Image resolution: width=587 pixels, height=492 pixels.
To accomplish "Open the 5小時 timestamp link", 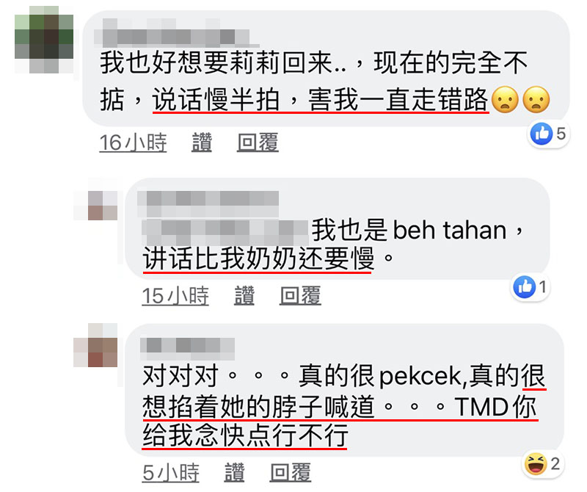I will [171, 472].
